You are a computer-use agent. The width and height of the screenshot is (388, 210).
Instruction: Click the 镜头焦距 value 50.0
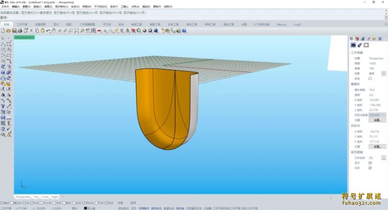[x=372, y=90]
